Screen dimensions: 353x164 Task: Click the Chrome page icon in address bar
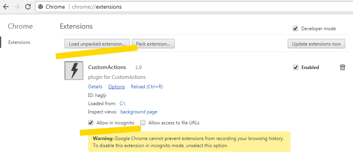41,7
